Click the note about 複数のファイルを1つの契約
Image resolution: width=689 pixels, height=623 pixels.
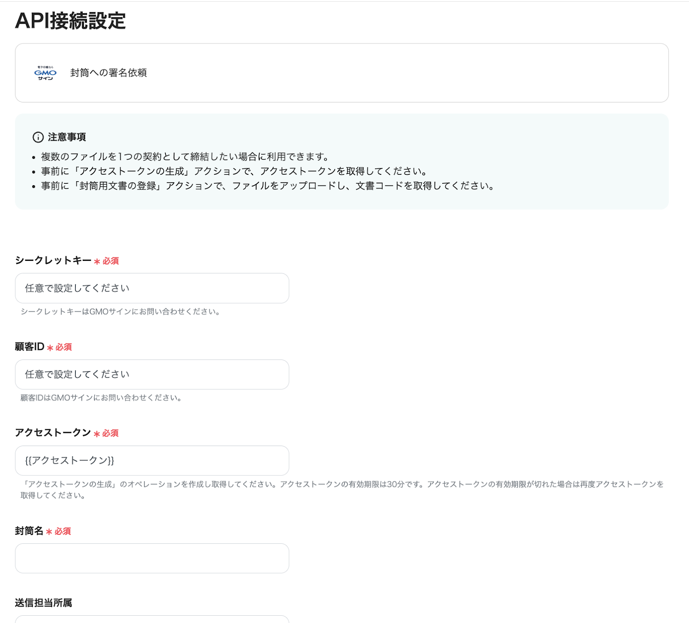(185, 156)
